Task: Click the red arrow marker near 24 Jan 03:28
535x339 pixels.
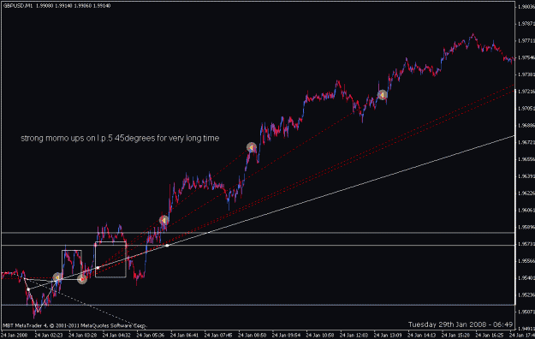Action: 82,279
